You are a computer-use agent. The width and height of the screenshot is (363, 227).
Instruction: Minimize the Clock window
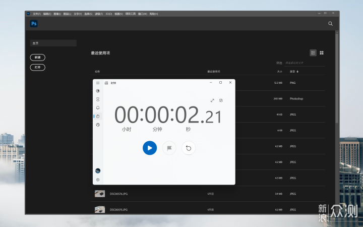[x=211, y=82]
